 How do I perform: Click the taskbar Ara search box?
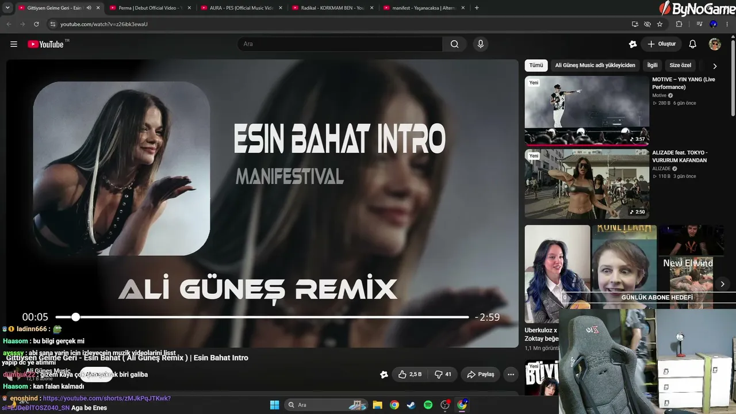tap(326, 405)
